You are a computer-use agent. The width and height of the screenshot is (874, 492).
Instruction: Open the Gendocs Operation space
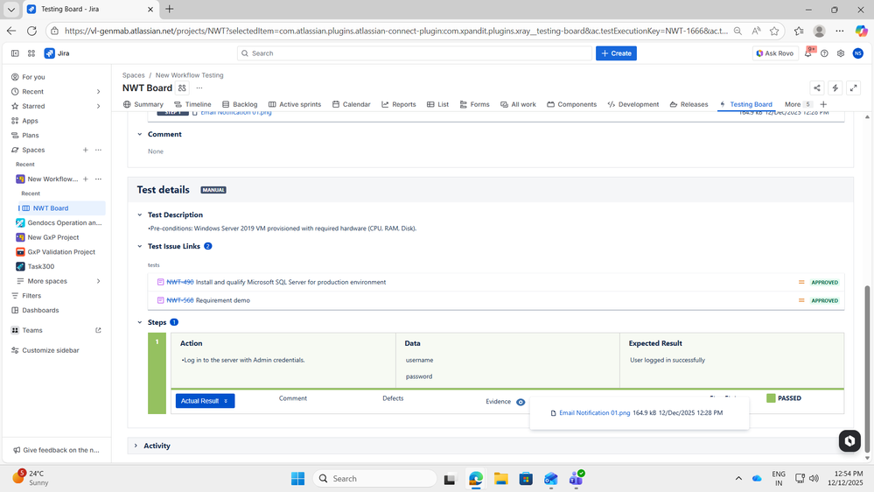point(59,222)
